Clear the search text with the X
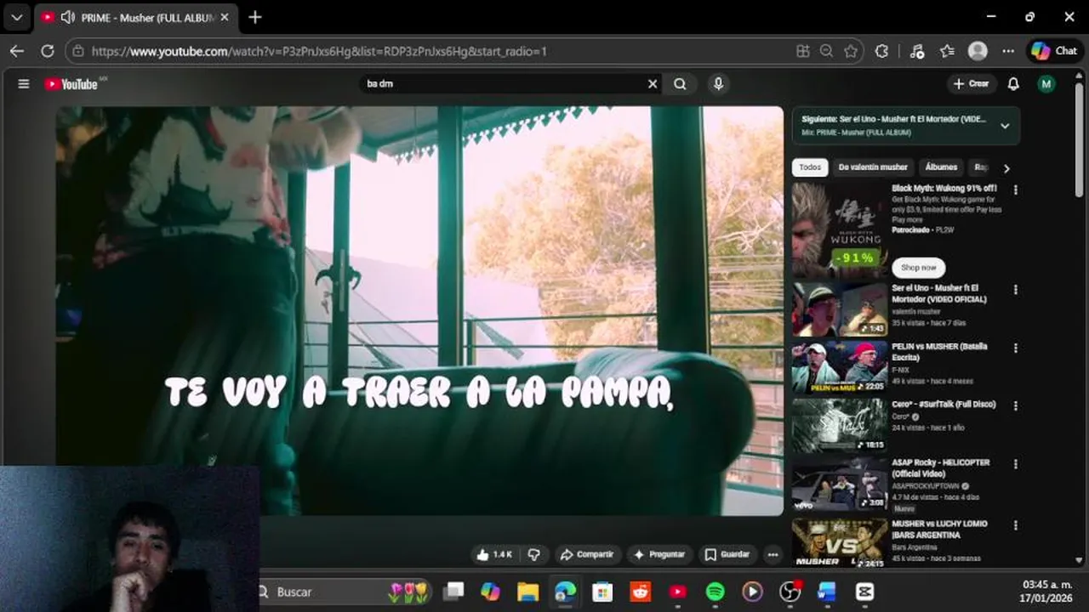Screen dimensions: 1089x612 click(x=653, y=84)
